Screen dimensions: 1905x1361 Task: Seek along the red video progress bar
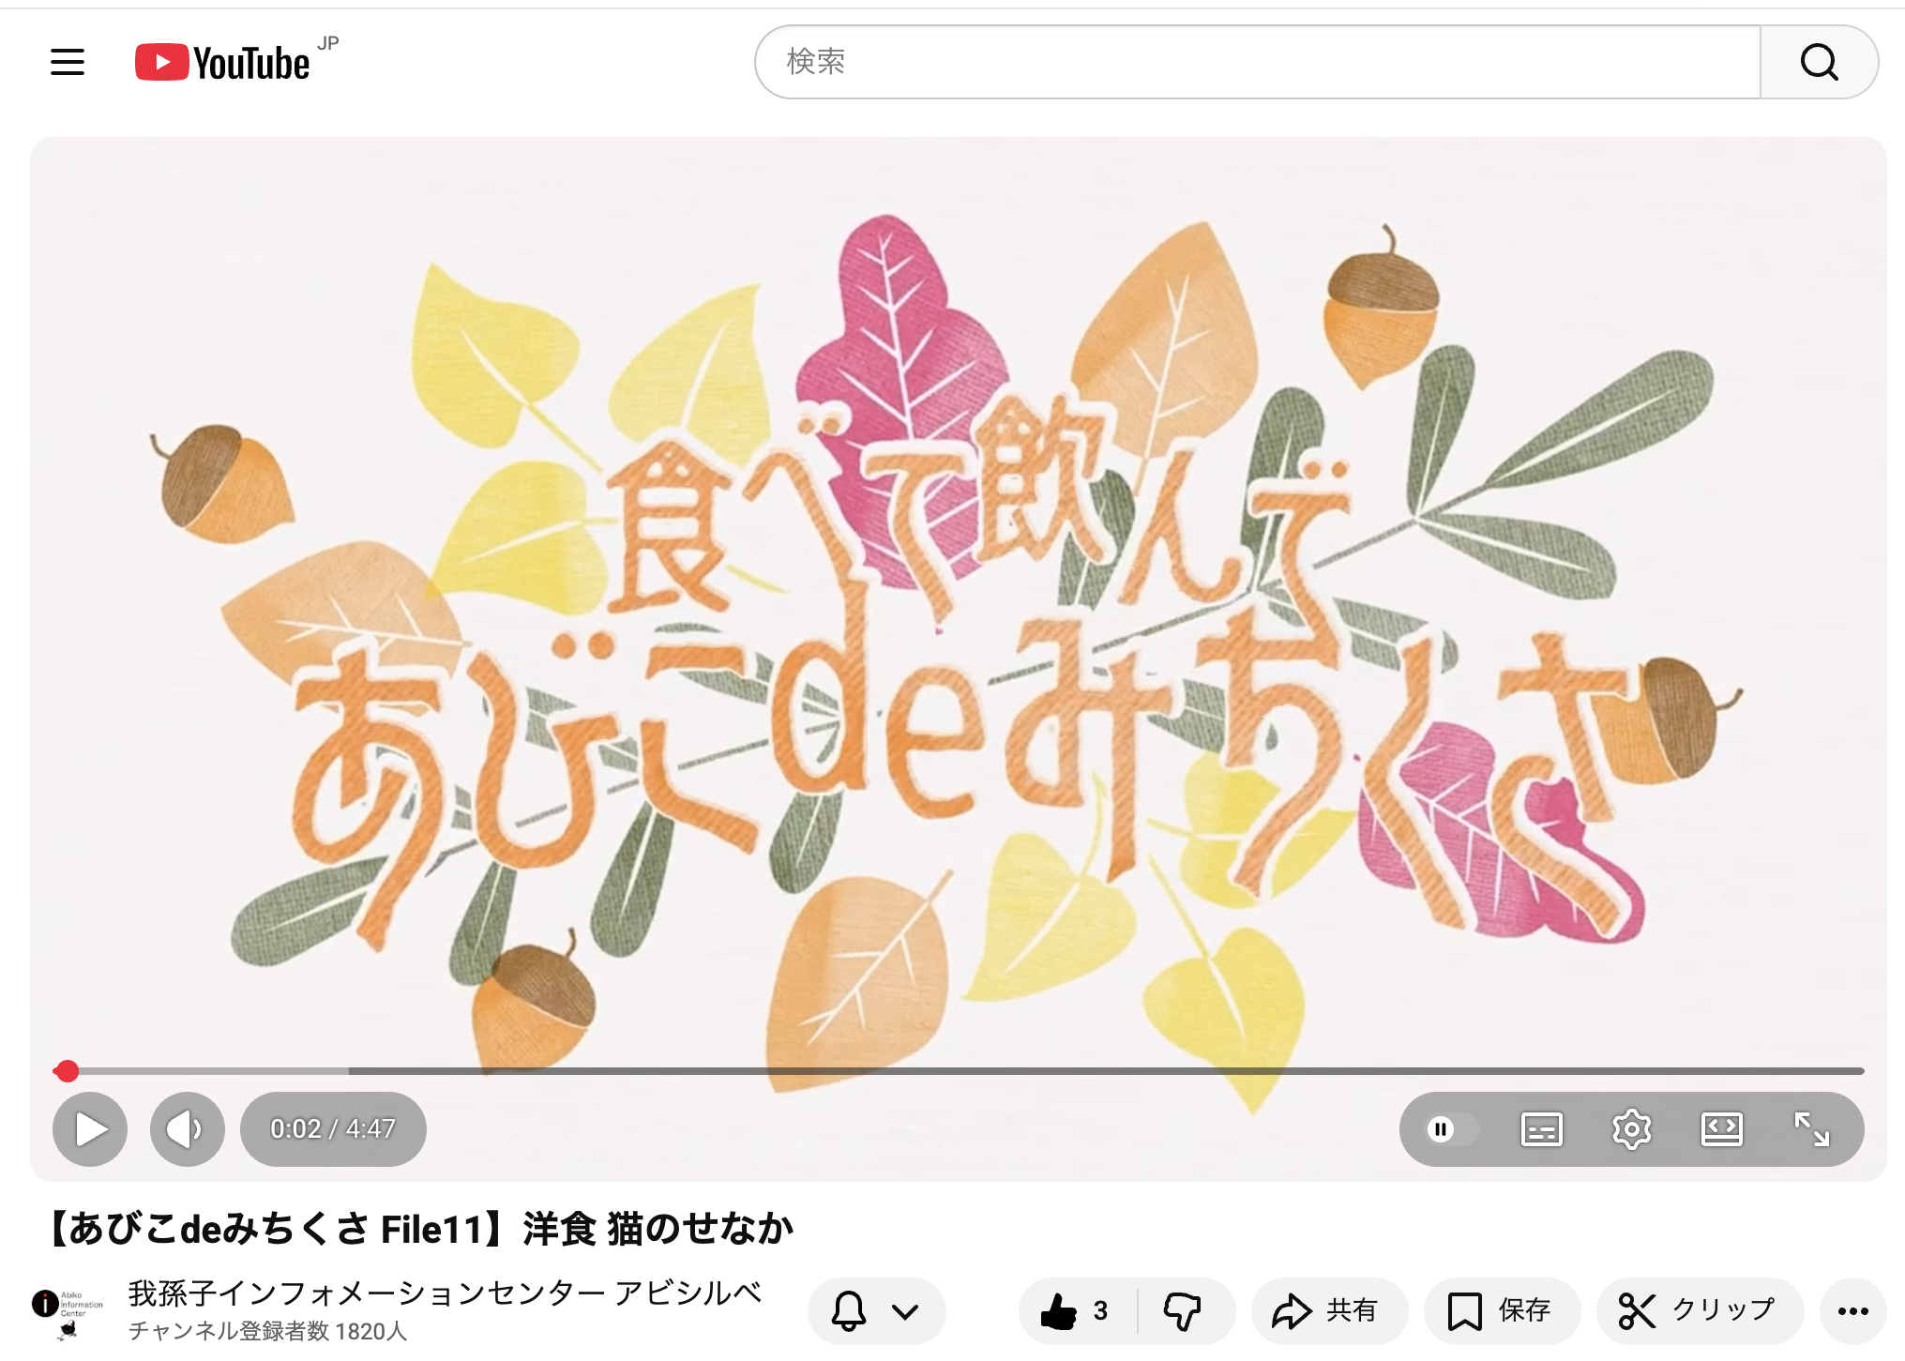(958, 1070)
